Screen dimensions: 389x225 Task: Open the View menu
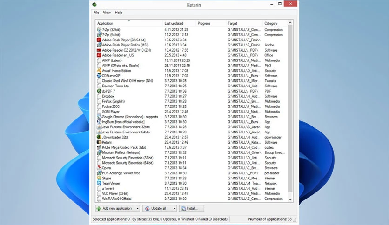(107, 13)
